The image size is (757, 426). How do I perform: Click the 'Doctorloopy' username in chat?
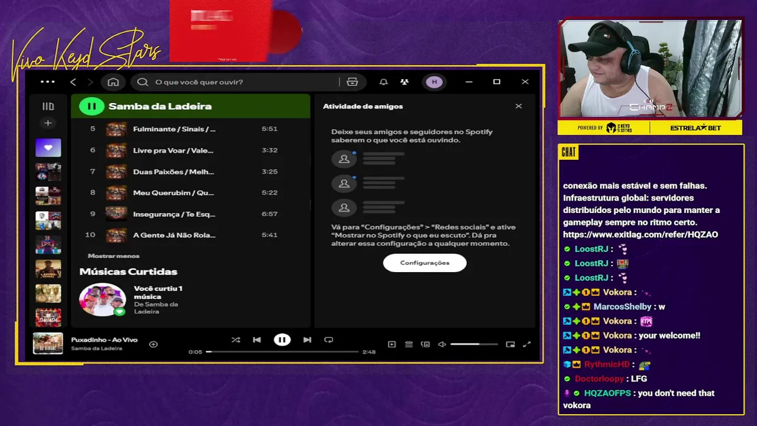(599, 379)
